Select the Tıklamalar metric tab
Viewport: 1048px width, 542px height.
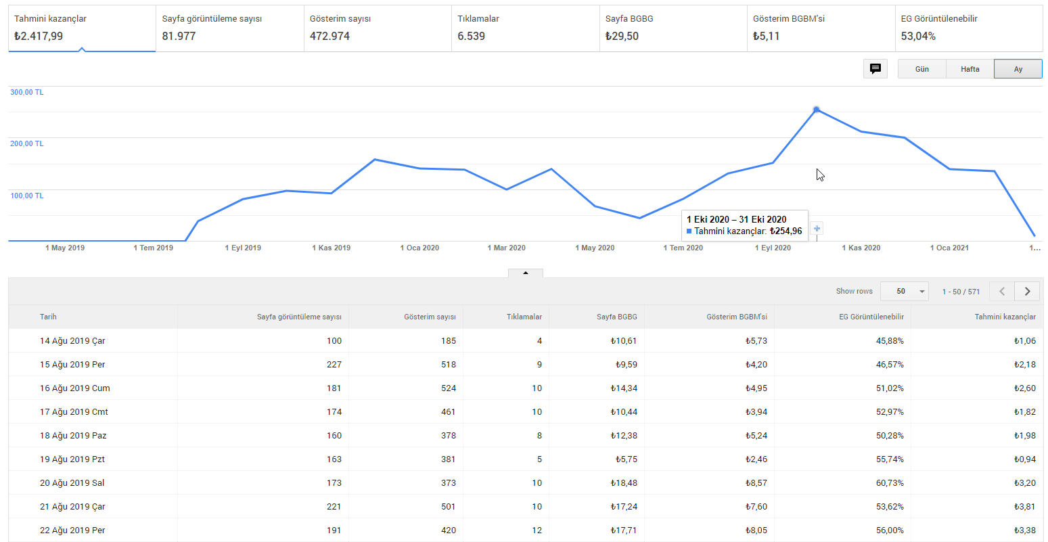coord(526,28)
